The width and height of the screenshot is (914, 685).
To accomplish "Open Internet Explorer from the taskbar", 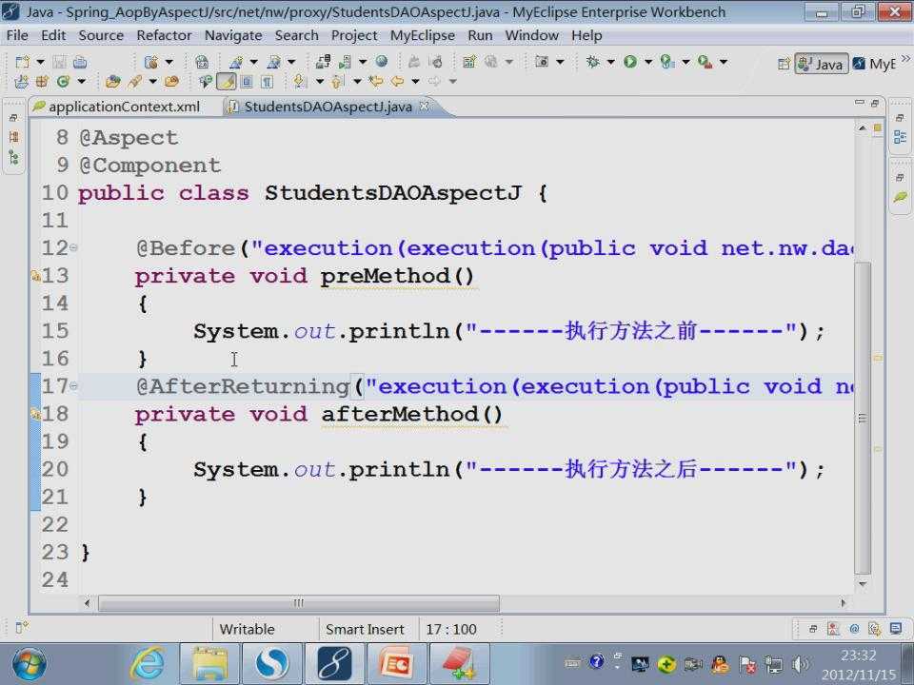I will pyautogui.click(x=147, y=663).
